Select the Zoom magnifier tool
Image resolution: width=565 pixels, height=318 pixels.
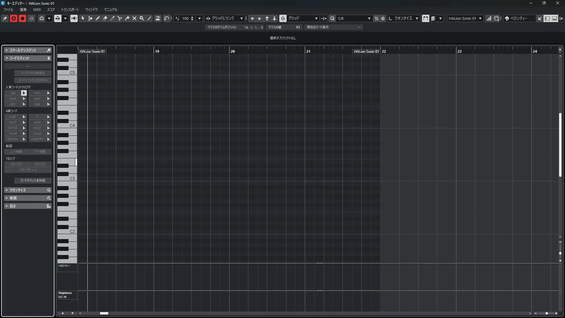point(142,18)
